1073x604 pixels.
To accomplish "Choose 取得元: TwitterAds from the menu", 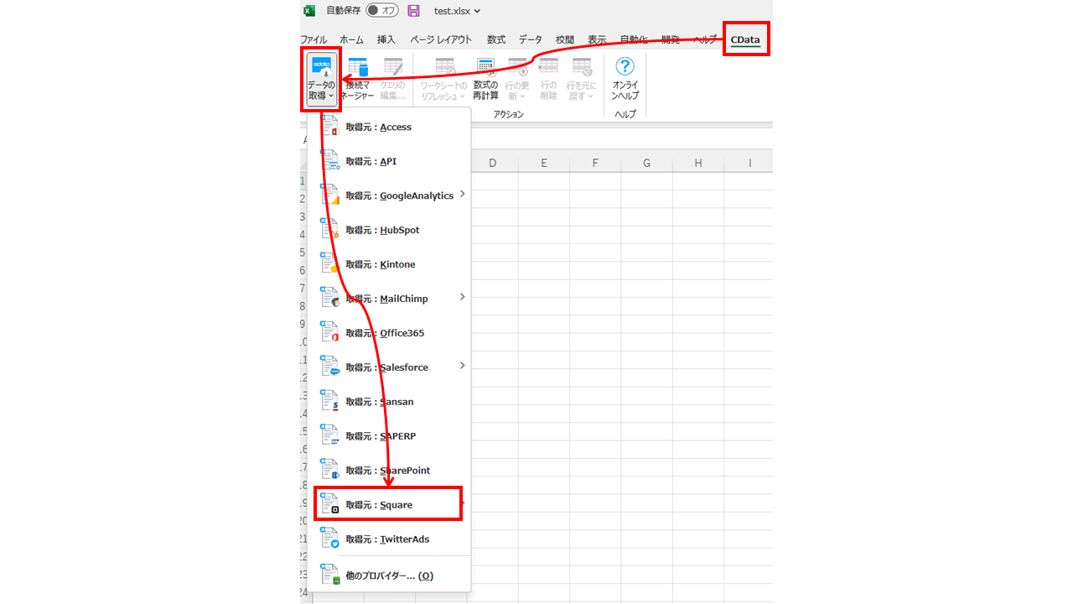I will coord(389,540).
